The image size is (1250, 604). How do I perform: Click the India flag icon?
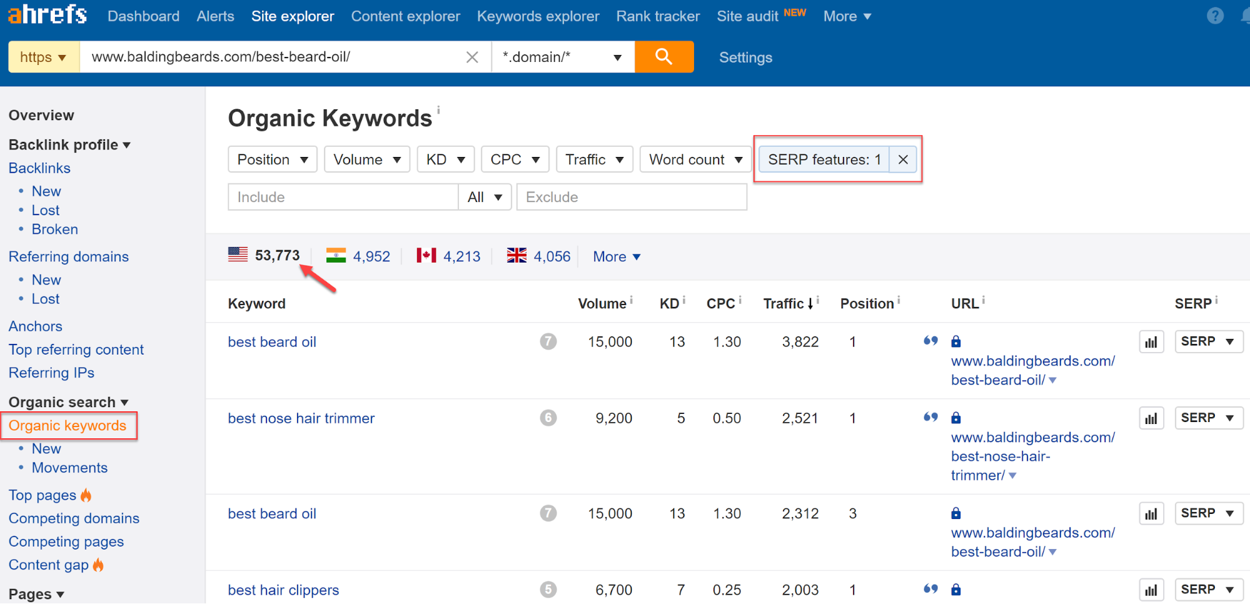click(x=336, y=256)
